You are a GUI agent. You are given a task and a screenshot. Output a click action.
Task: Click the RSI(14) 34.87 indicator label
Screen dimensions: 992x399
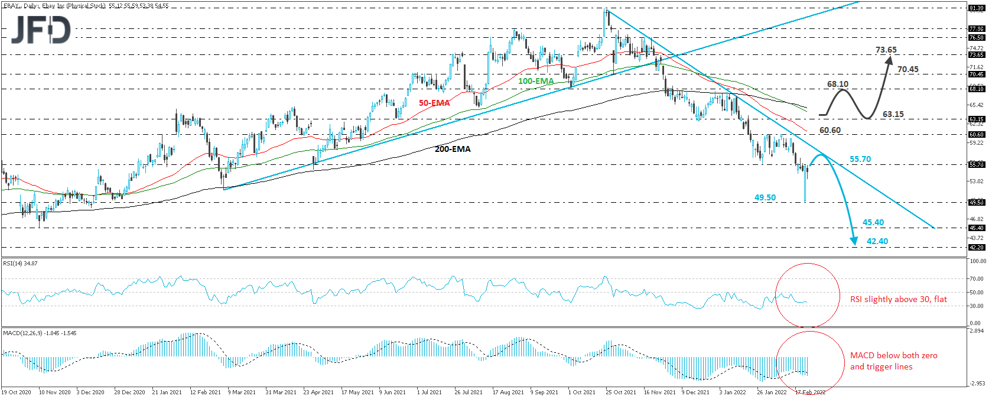pos(20,264)
